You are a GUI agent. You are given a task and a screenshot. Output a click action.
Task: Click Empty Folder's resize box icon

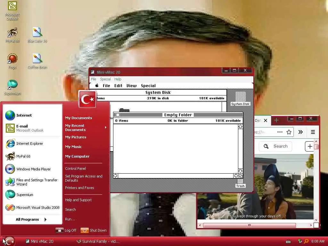tap(241, 176)
